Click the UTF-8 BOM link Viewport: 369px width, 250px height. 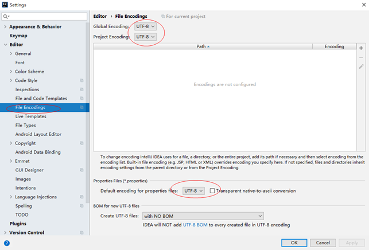[195, 225]
